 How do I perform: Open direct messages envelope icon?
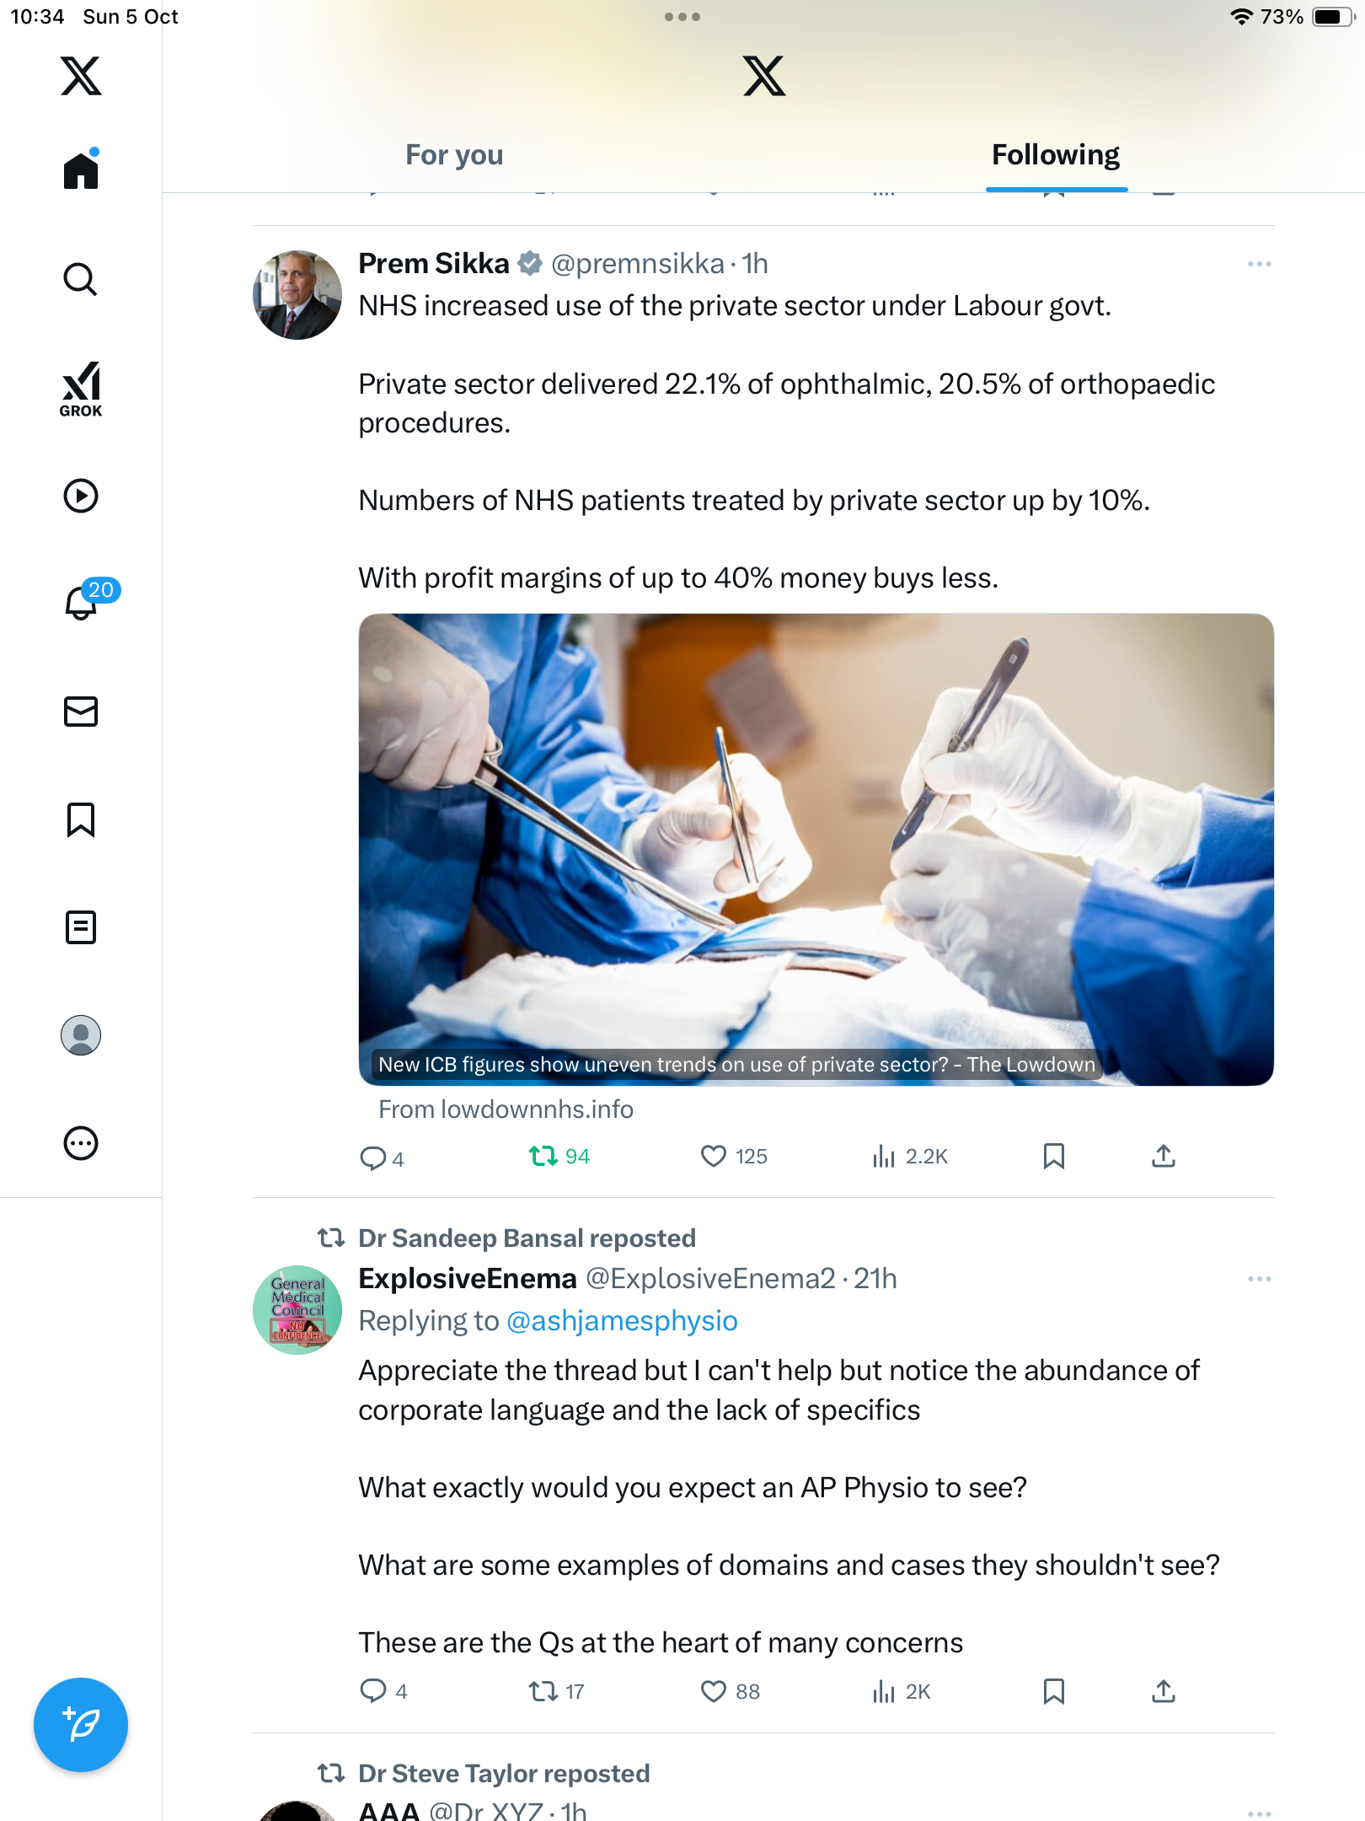81,712
